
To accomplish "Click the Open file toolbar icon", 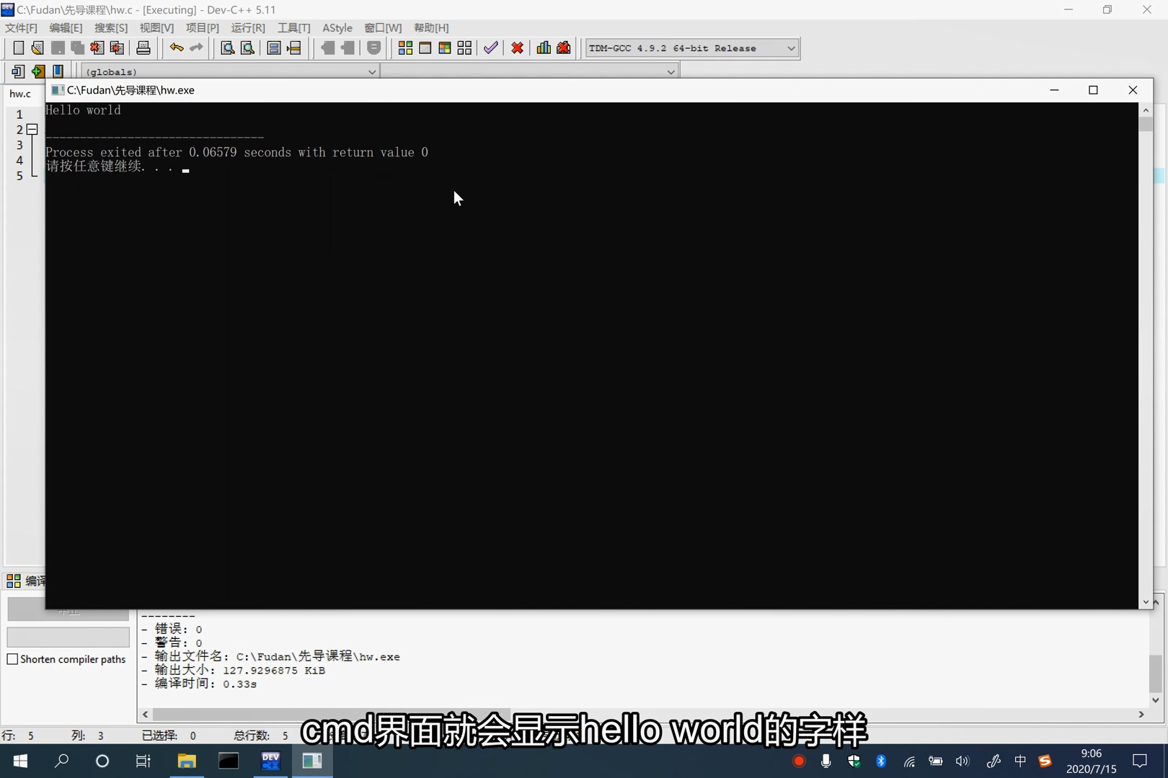I will coord(37,48).
